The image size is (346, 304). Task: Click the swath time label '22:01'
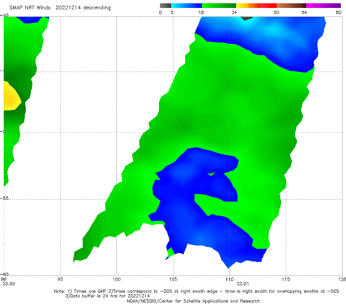243,284
